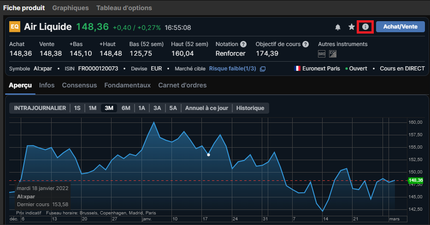Select the 6M chart range

(126, 108)
